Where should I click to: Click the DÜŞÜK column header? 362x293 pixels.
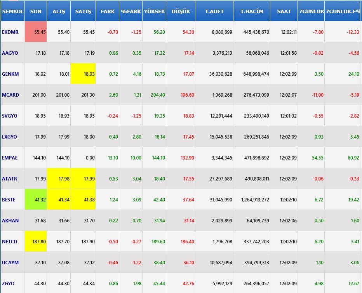click(x=181, y=11)
